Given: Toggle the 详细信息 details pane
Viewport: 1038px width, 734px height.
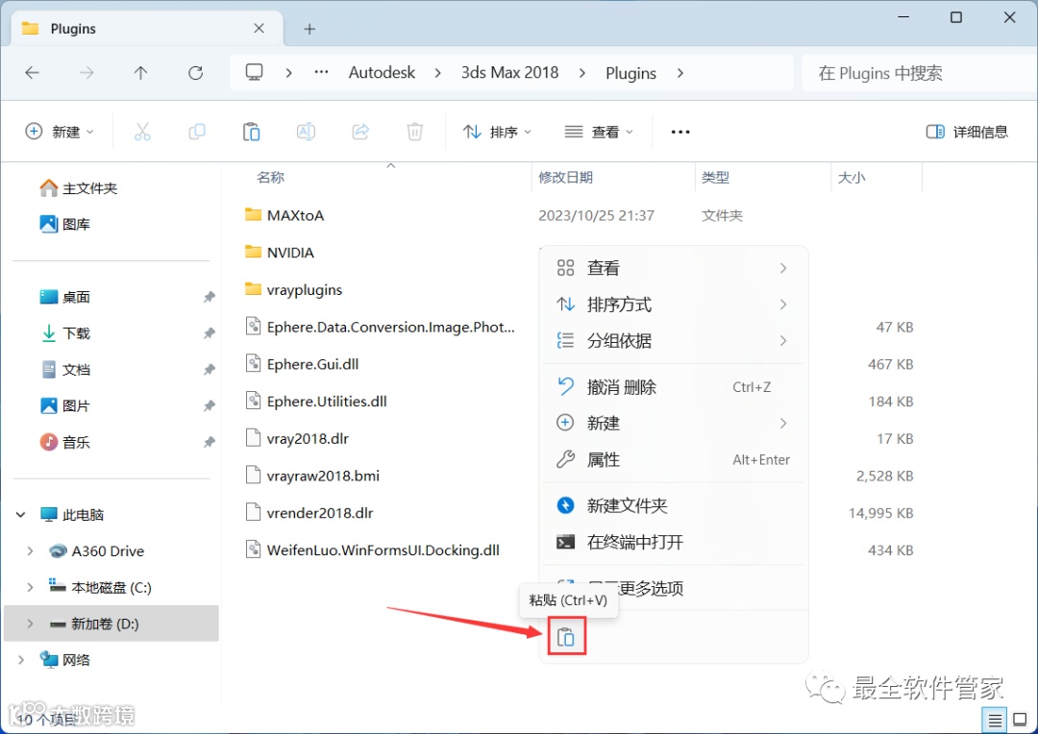Looking at the screenshot, I should point(967,132).
